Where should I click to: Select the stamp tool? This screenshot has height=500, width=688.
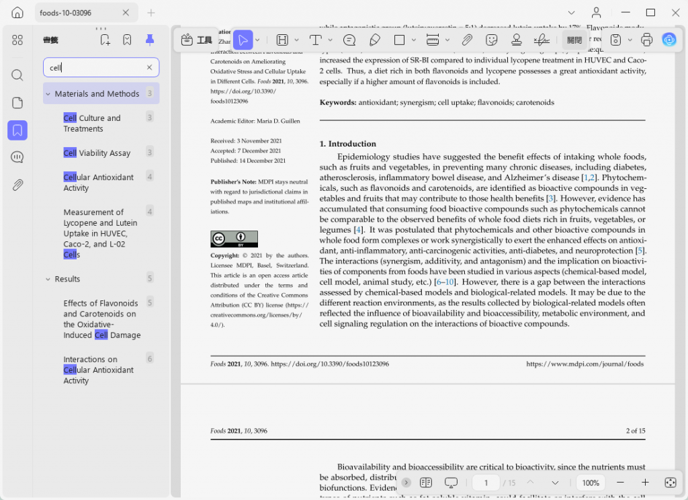coord(517,40)
